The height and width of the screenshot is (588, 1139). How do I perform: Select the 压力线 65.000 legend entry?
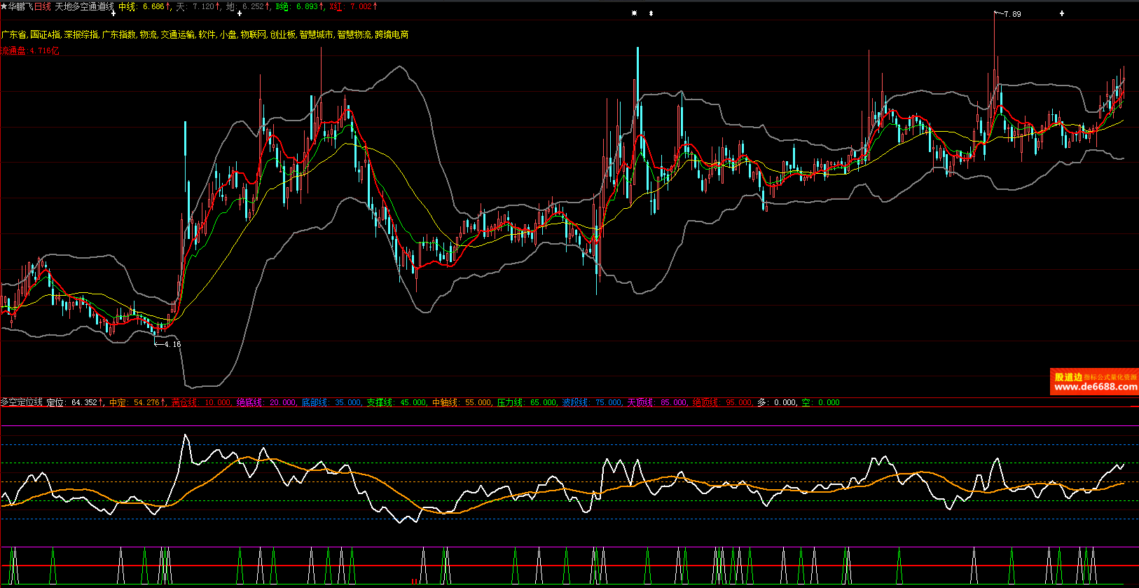(527, 402)
